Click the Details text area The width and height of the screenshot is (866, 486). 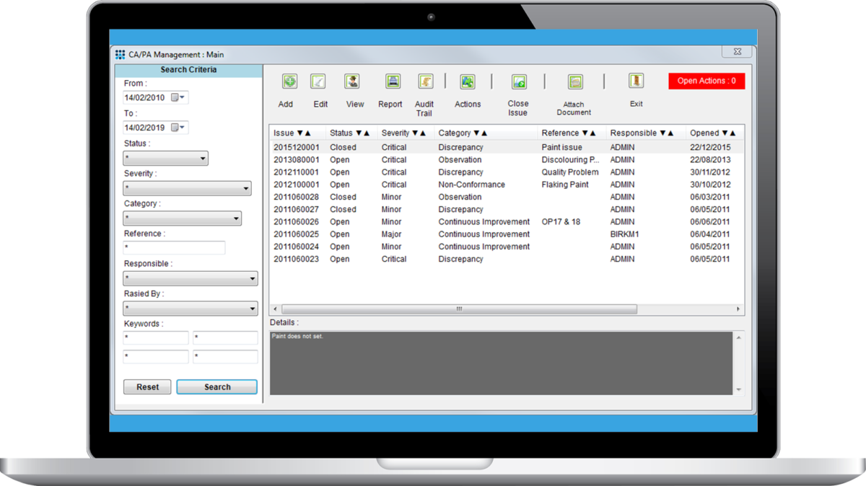(502, 363)
